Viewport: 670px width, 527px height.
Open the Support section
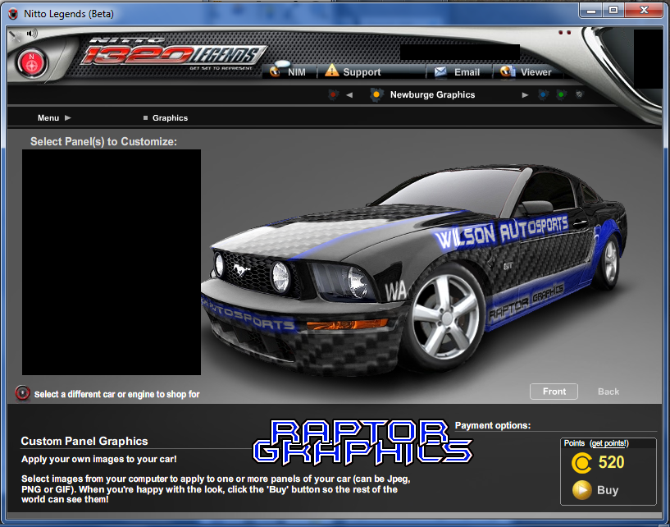pos(353,71)
